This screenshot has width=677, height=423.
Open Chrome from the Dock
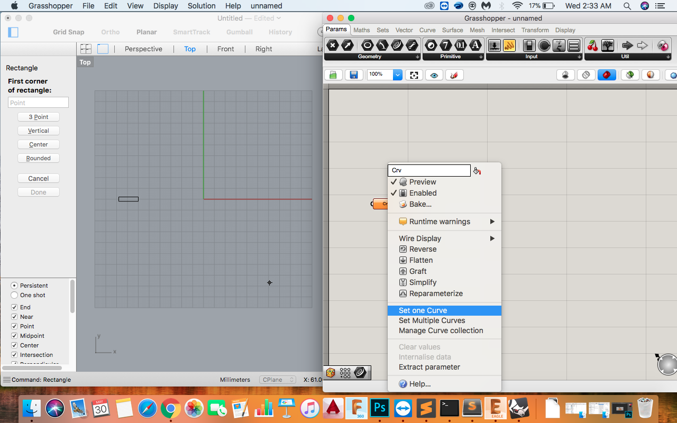tap(170, 408)
